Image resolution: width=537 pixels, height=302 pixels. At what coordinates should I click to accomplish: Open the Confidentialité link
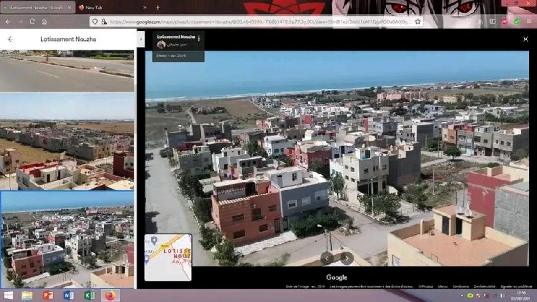[485, 286]
